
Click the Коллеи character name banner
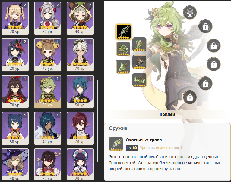167,114
